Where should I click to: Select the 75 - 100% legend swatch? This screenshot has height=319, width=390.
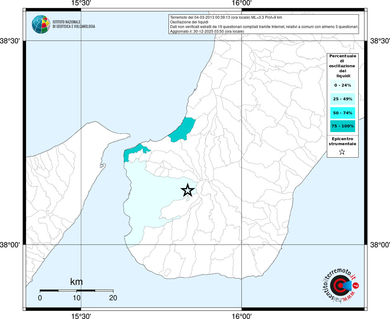[x=343, y=126]
